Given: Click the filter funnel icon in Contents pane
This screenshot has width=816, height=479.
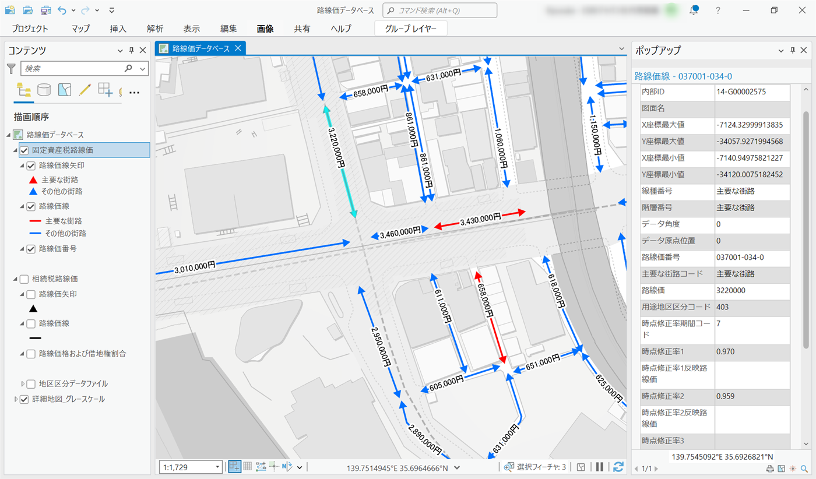Looking at the screenshot, I should pyautogui.click(x=10, y=69).
